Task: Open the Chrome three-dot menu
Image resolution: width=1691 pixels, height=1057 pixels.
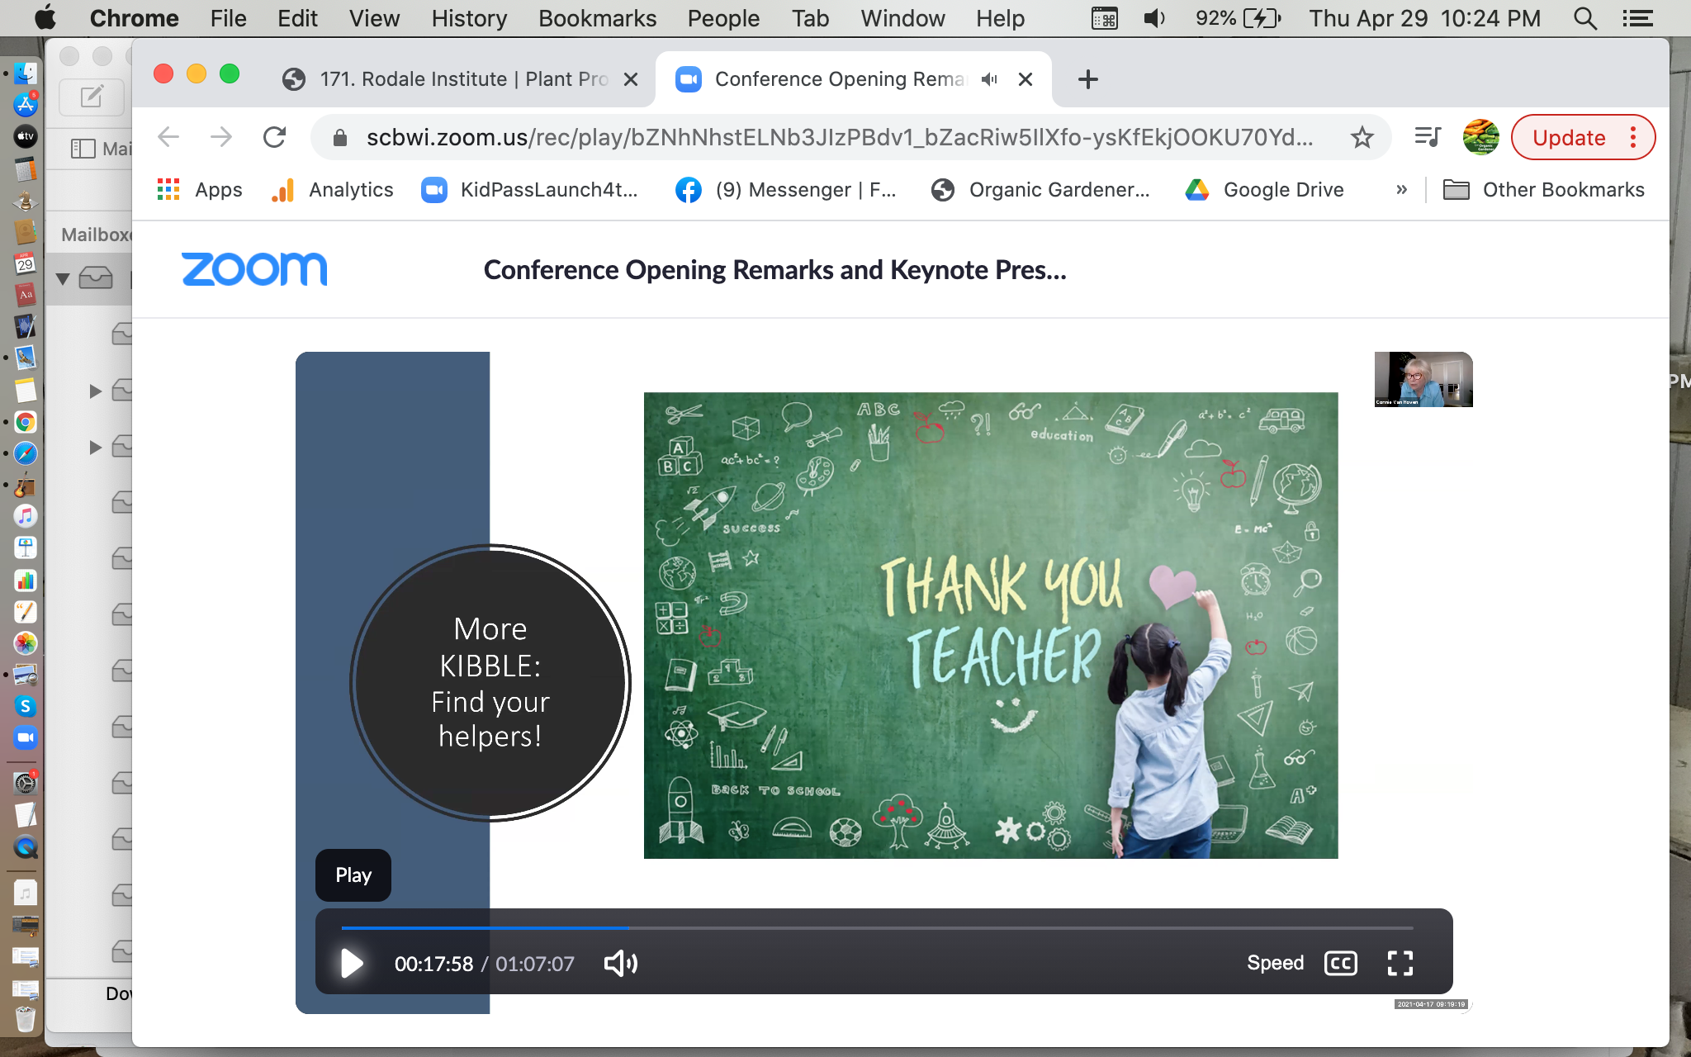Action: click(x=1633, y=137)
